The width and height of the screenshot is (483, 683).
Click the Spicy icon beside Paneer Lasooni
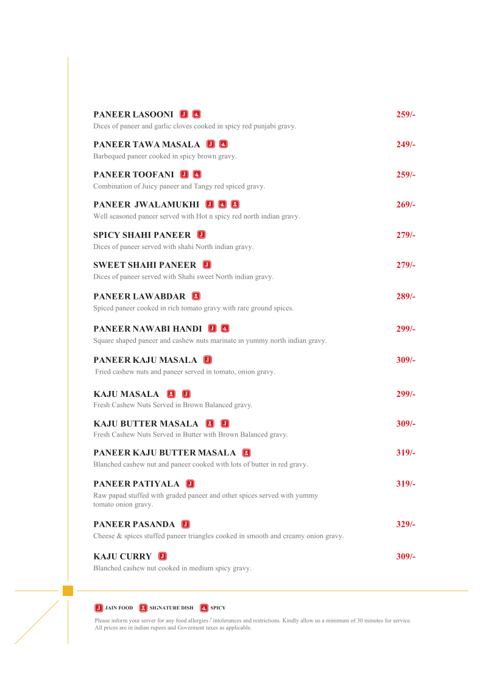point(197,114)
